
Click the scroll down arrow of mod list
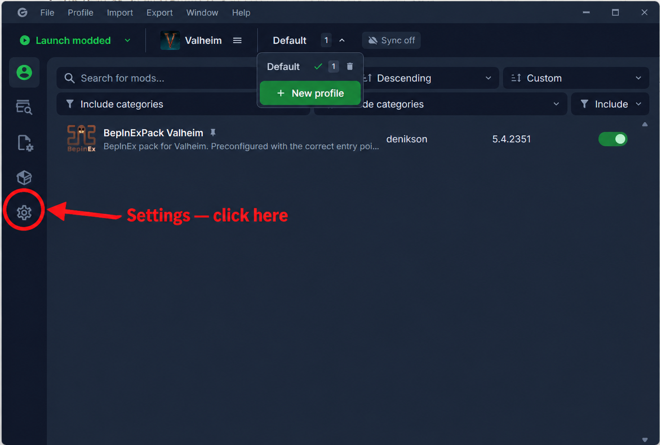pyautogui.click(x=645, y=440)
